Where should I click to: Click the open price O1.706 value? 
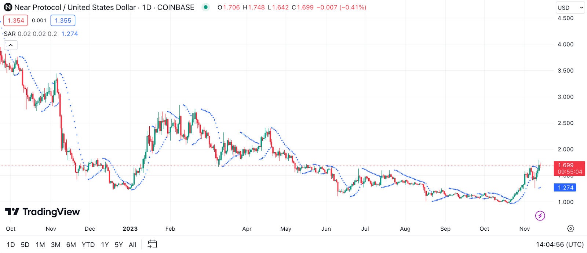229,7
